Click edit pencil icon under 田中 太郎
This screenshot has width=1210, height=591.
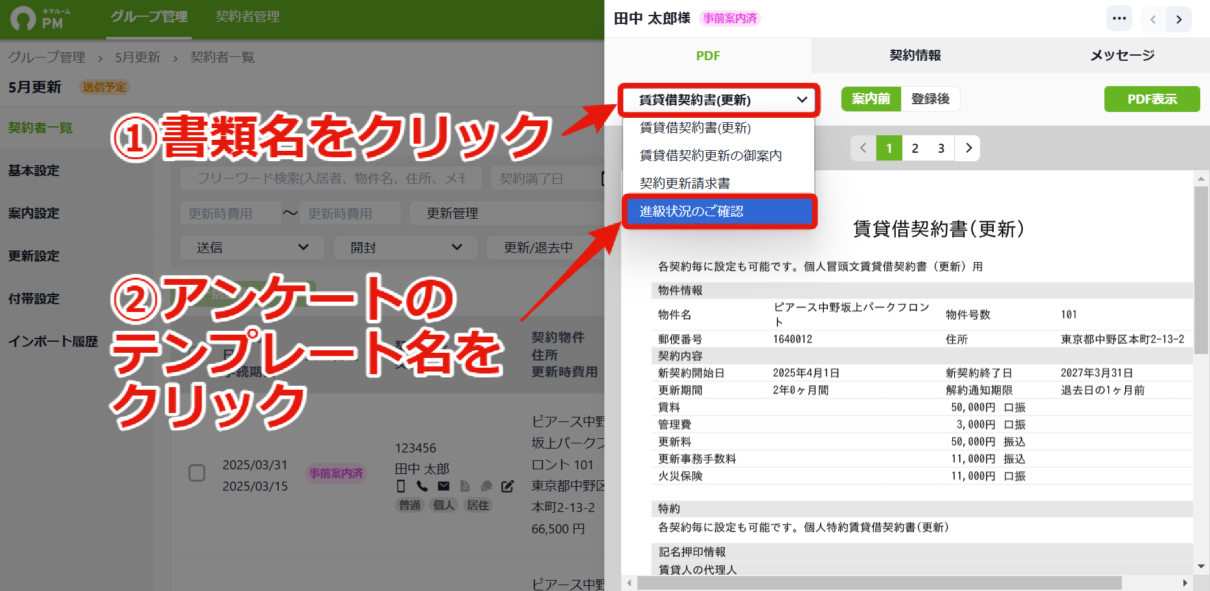[x=508, y=486]
